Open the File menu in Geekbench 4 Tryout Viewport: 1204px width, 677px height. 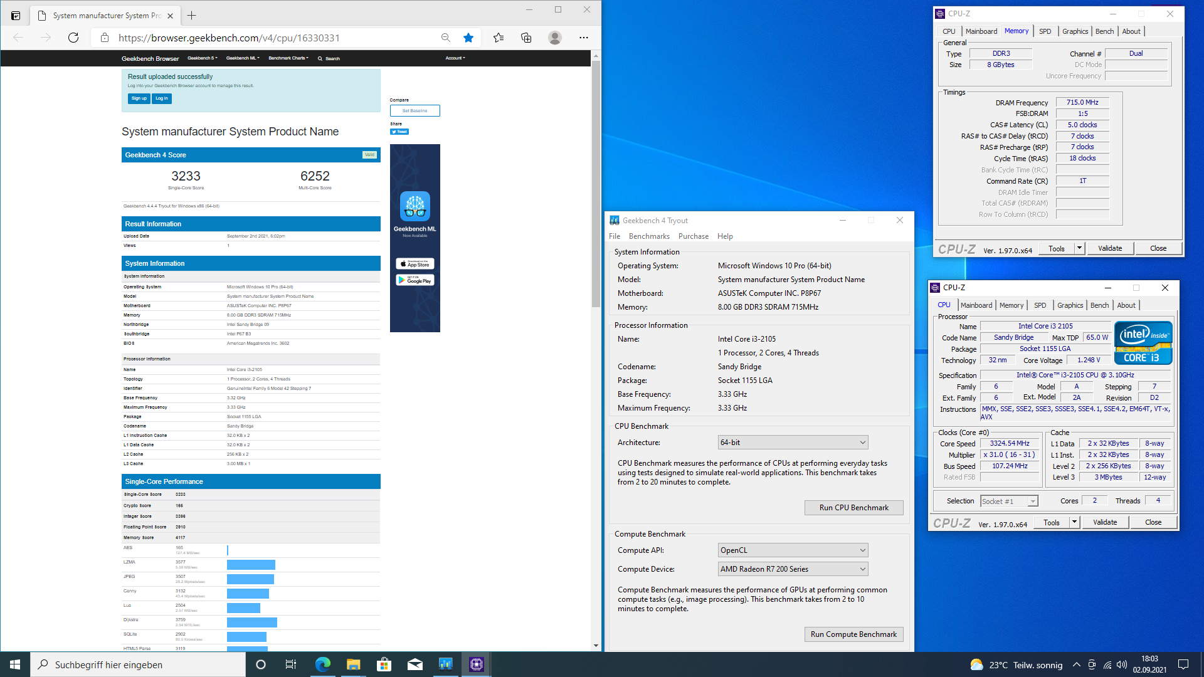[x=615, y=236]
